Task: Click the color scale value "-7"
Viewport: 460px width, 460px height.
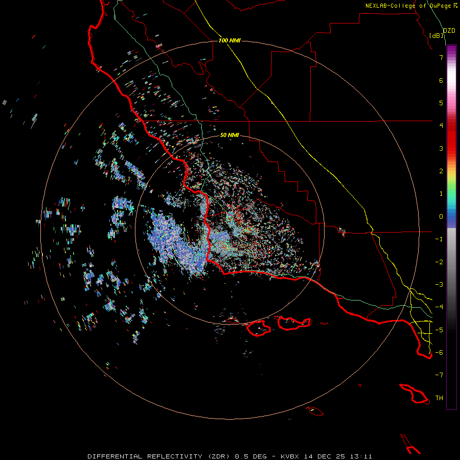Action: point(439,375)
